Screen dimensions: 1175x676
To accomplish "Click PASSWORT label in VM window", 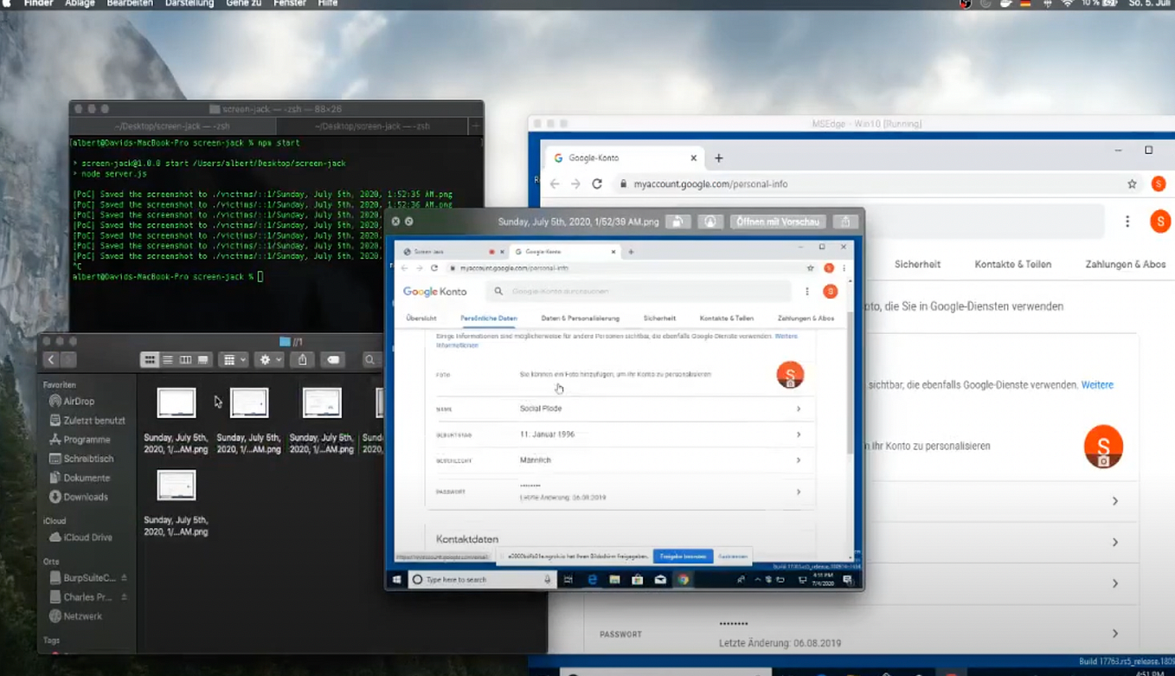I will click(x=620, y=634).
